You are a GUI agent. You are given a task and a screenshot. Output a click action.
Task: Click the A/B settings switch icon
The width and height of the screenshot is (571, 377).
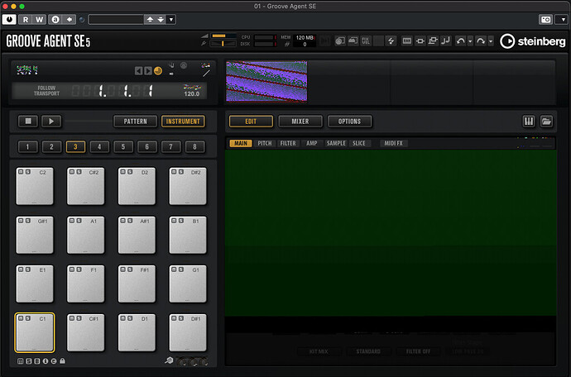pyautogui.click(x=55, y=19)
